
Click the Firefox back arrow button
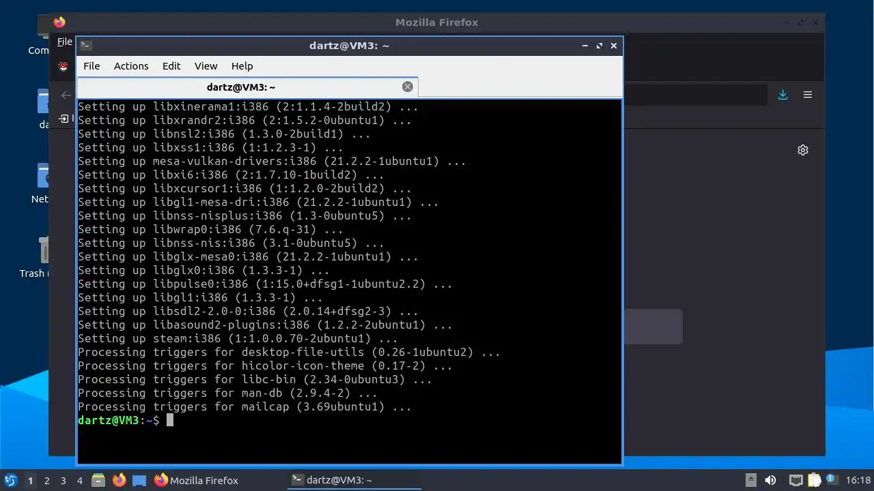point(66,95)
